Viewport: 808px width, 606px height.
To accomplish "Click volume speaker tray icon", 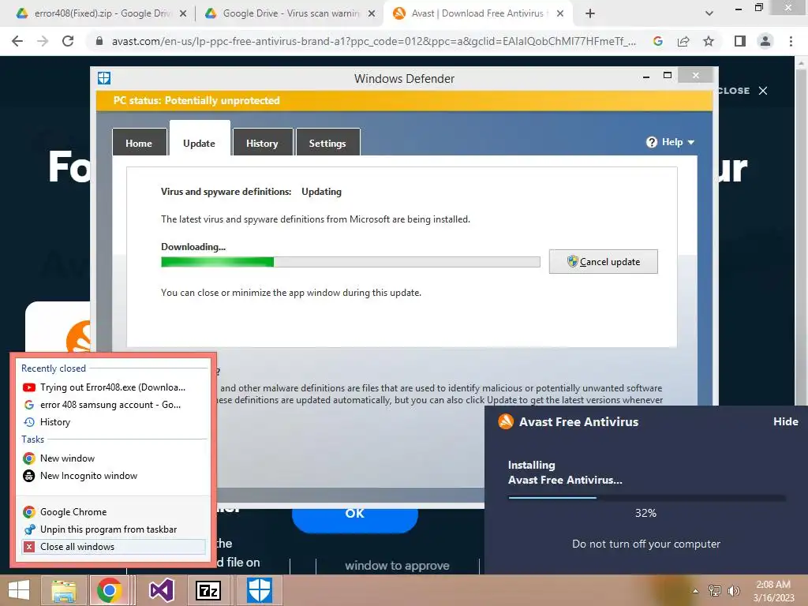I will 733,591.
